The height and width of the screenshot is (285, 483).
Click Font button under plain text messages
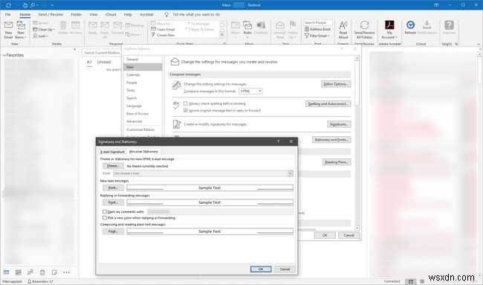(114, 231)
